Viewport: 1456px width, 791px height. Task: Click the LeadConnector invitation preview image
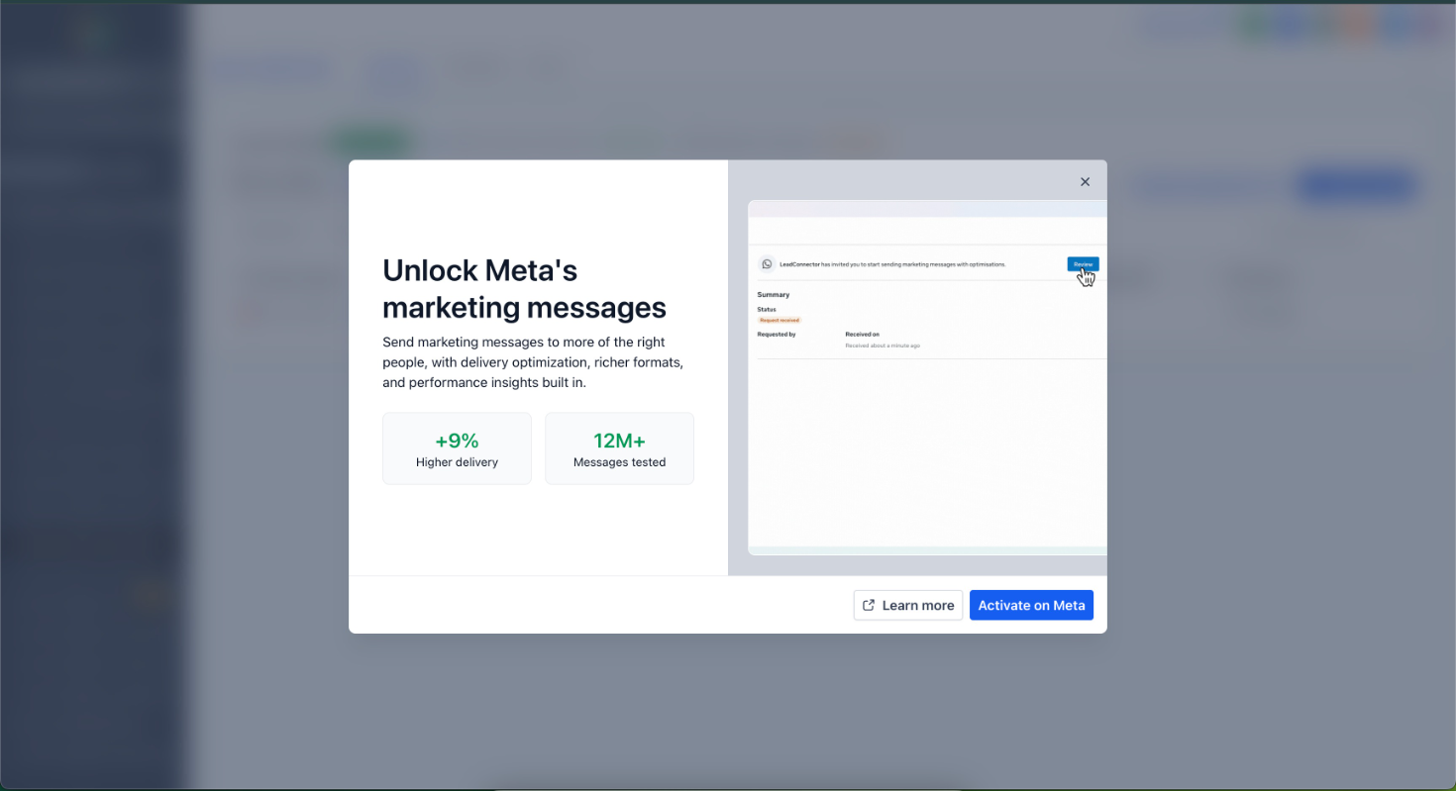927,377
